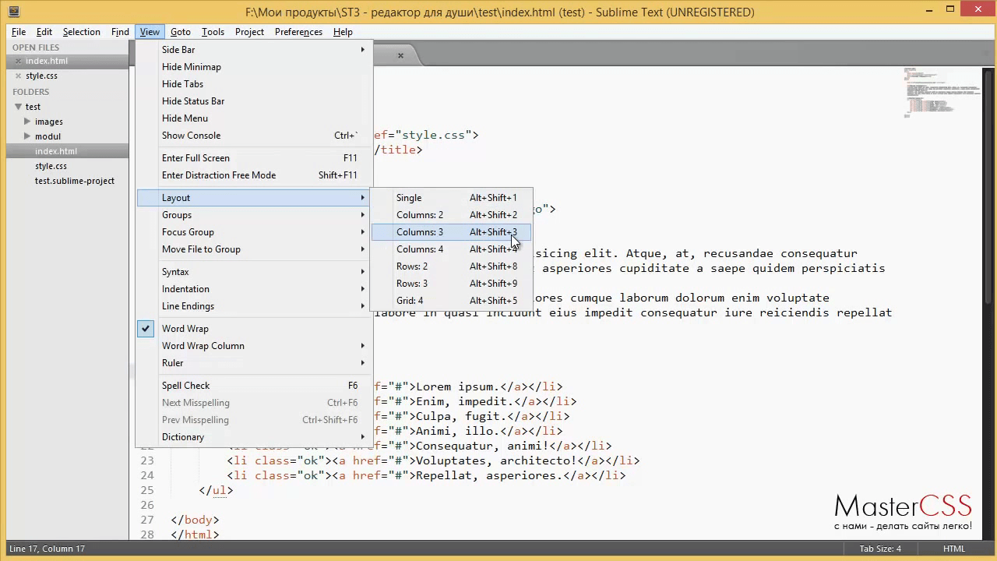Click HTML syntax in status bar
Screen dimensions: 997x561
[x=954, y=549]
